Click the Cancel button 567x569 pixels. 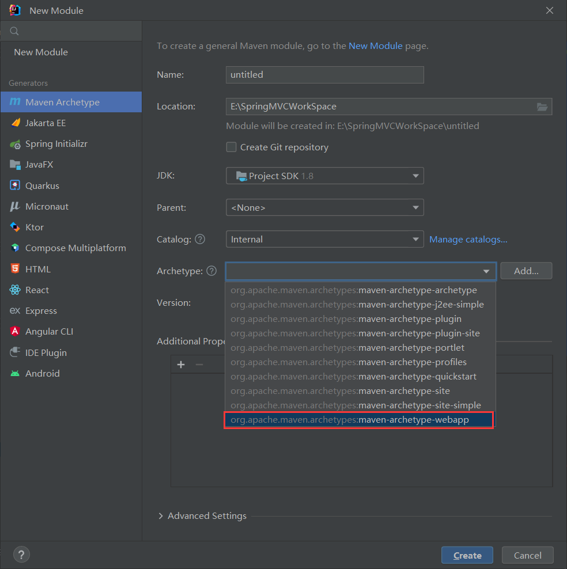click(527, 555)
